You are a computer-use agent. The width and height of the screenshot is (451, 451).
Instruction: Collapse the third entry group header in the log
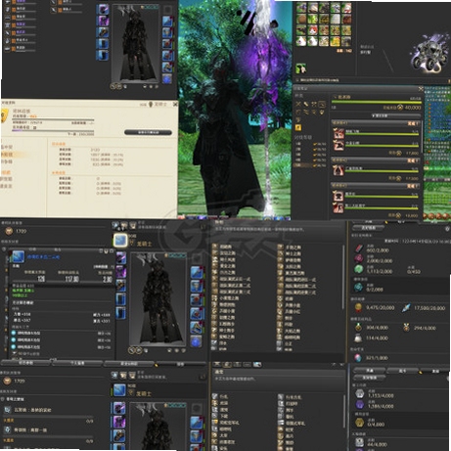click(x=376, y=186)
